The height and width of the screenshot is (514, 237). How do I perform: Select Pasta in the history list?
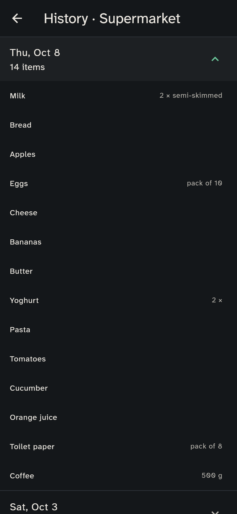pos(118,329)
